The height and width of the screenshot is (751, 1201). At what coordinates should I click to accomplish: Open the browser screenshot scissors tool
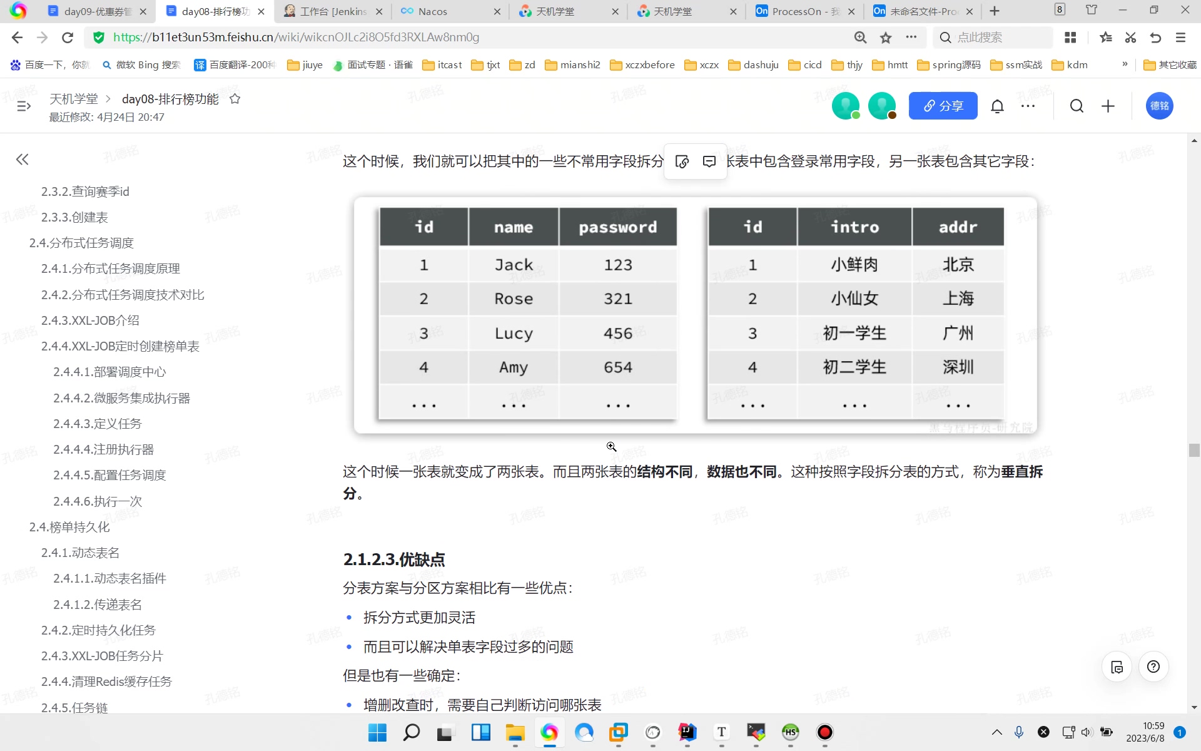pyautogui.click(x=1130, y=38)
